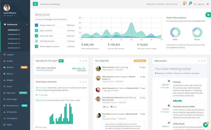Close the Alpha project panel
This screenshot has height=130, width=211.
coord(204,61)
